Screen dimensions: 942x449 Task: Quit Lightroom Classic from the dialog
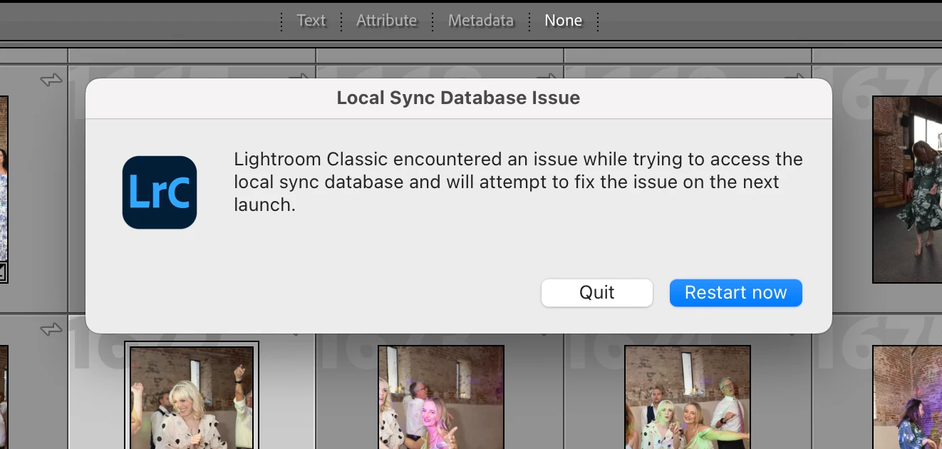[597, 293]
